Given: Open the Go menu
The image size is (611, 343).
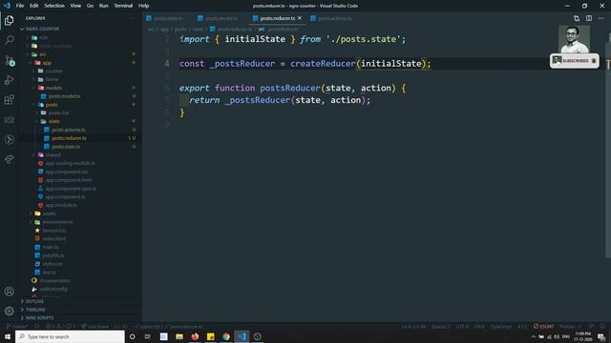Looking at the screenshot, I should [x=90, y=6].
